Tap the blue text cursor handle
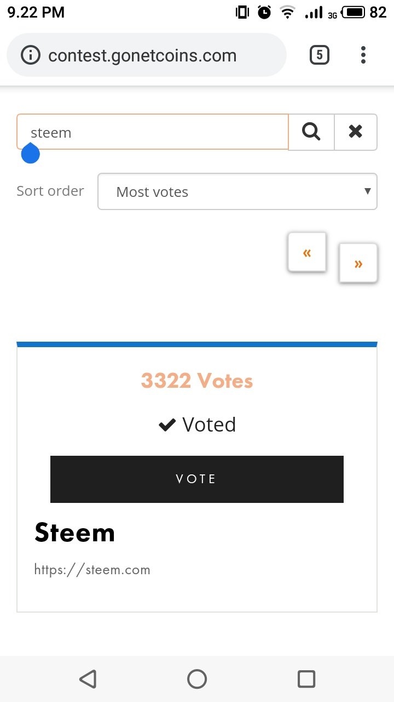This screenshot has height=702, width=394. [x=30, y=153]
